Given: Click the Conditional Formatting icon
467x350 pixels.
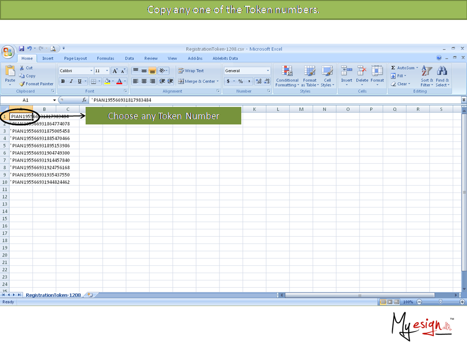Looking at the screenshot, I should 287,71.
